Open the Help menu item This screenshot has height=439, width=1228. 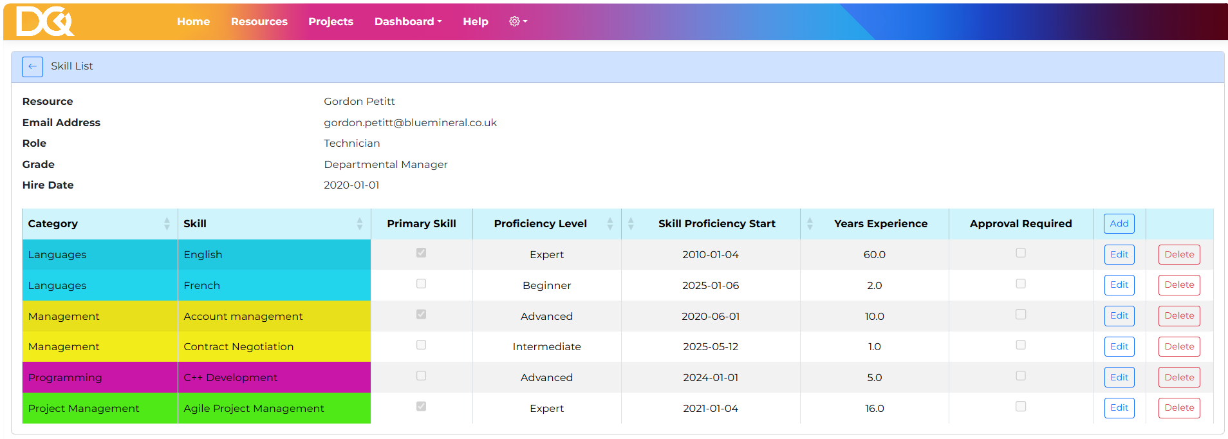475,21
